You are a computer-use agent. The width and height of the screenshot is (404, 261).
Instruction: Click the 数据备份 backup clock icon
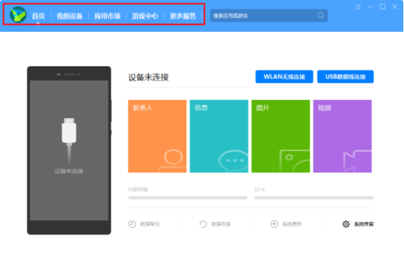(132, 224)
